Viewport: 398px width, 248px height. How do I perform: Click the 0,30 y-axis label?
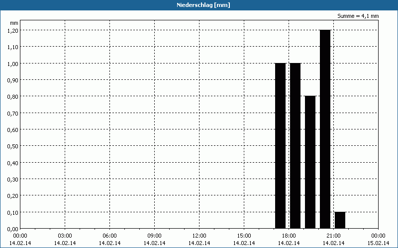click(x=13, y=179)
